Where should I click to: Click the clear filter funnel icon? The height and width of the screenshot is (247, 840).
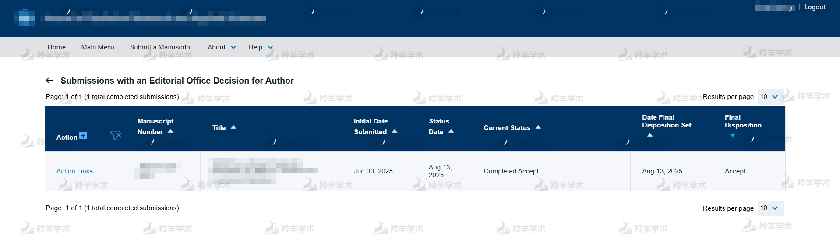pyautogui.click(x=116, y=135)
